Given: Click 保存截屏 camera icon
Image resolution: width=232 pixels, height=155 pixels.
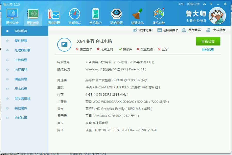Looking at the screenshot, I should (184, 30).
